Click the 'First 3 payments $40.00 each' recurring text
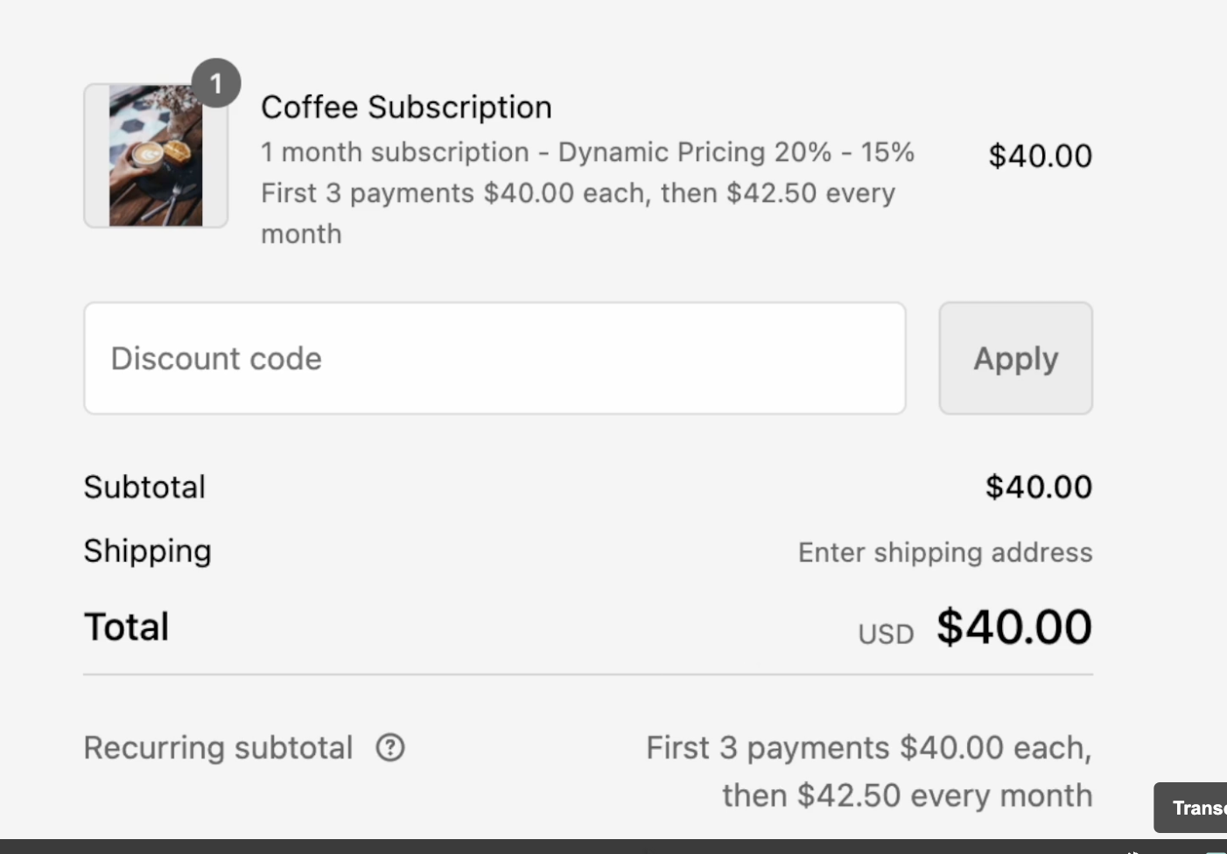This screenshot has width=1227, height=854. [868, 747]
